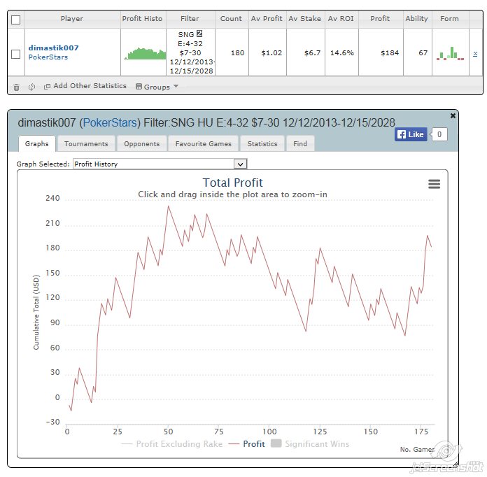Open the Statistics tab

262,144
